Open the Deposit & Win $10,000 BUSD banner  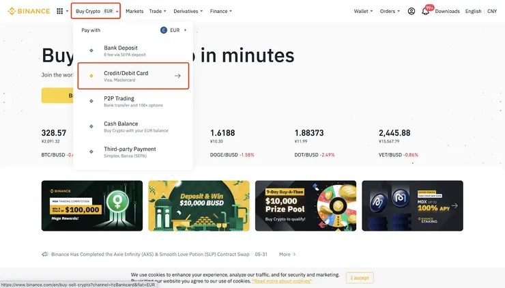(x=199, y=205)
